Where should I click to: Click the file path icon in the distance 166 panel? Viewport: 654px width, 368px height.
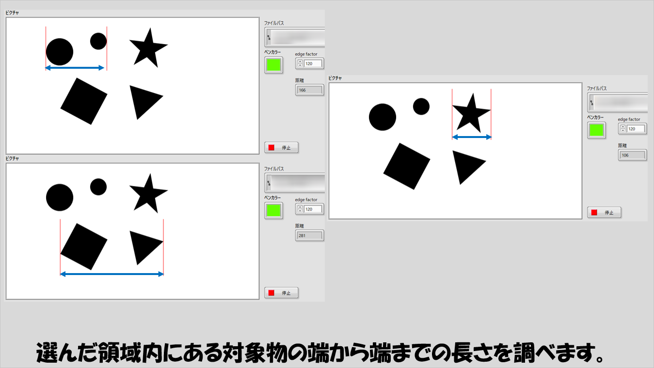269,37
